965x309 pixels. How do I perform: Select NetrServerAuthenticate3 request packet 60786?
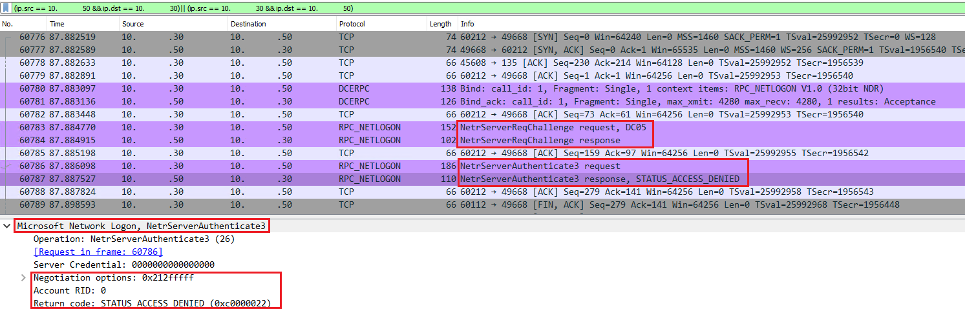(482, 166)
